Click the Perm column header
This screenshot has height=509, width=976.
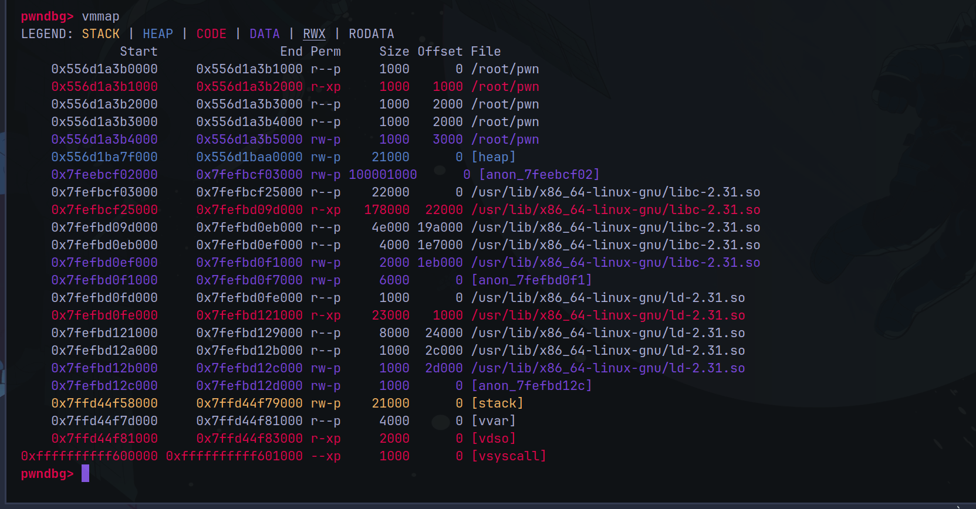tap(326, 52)
